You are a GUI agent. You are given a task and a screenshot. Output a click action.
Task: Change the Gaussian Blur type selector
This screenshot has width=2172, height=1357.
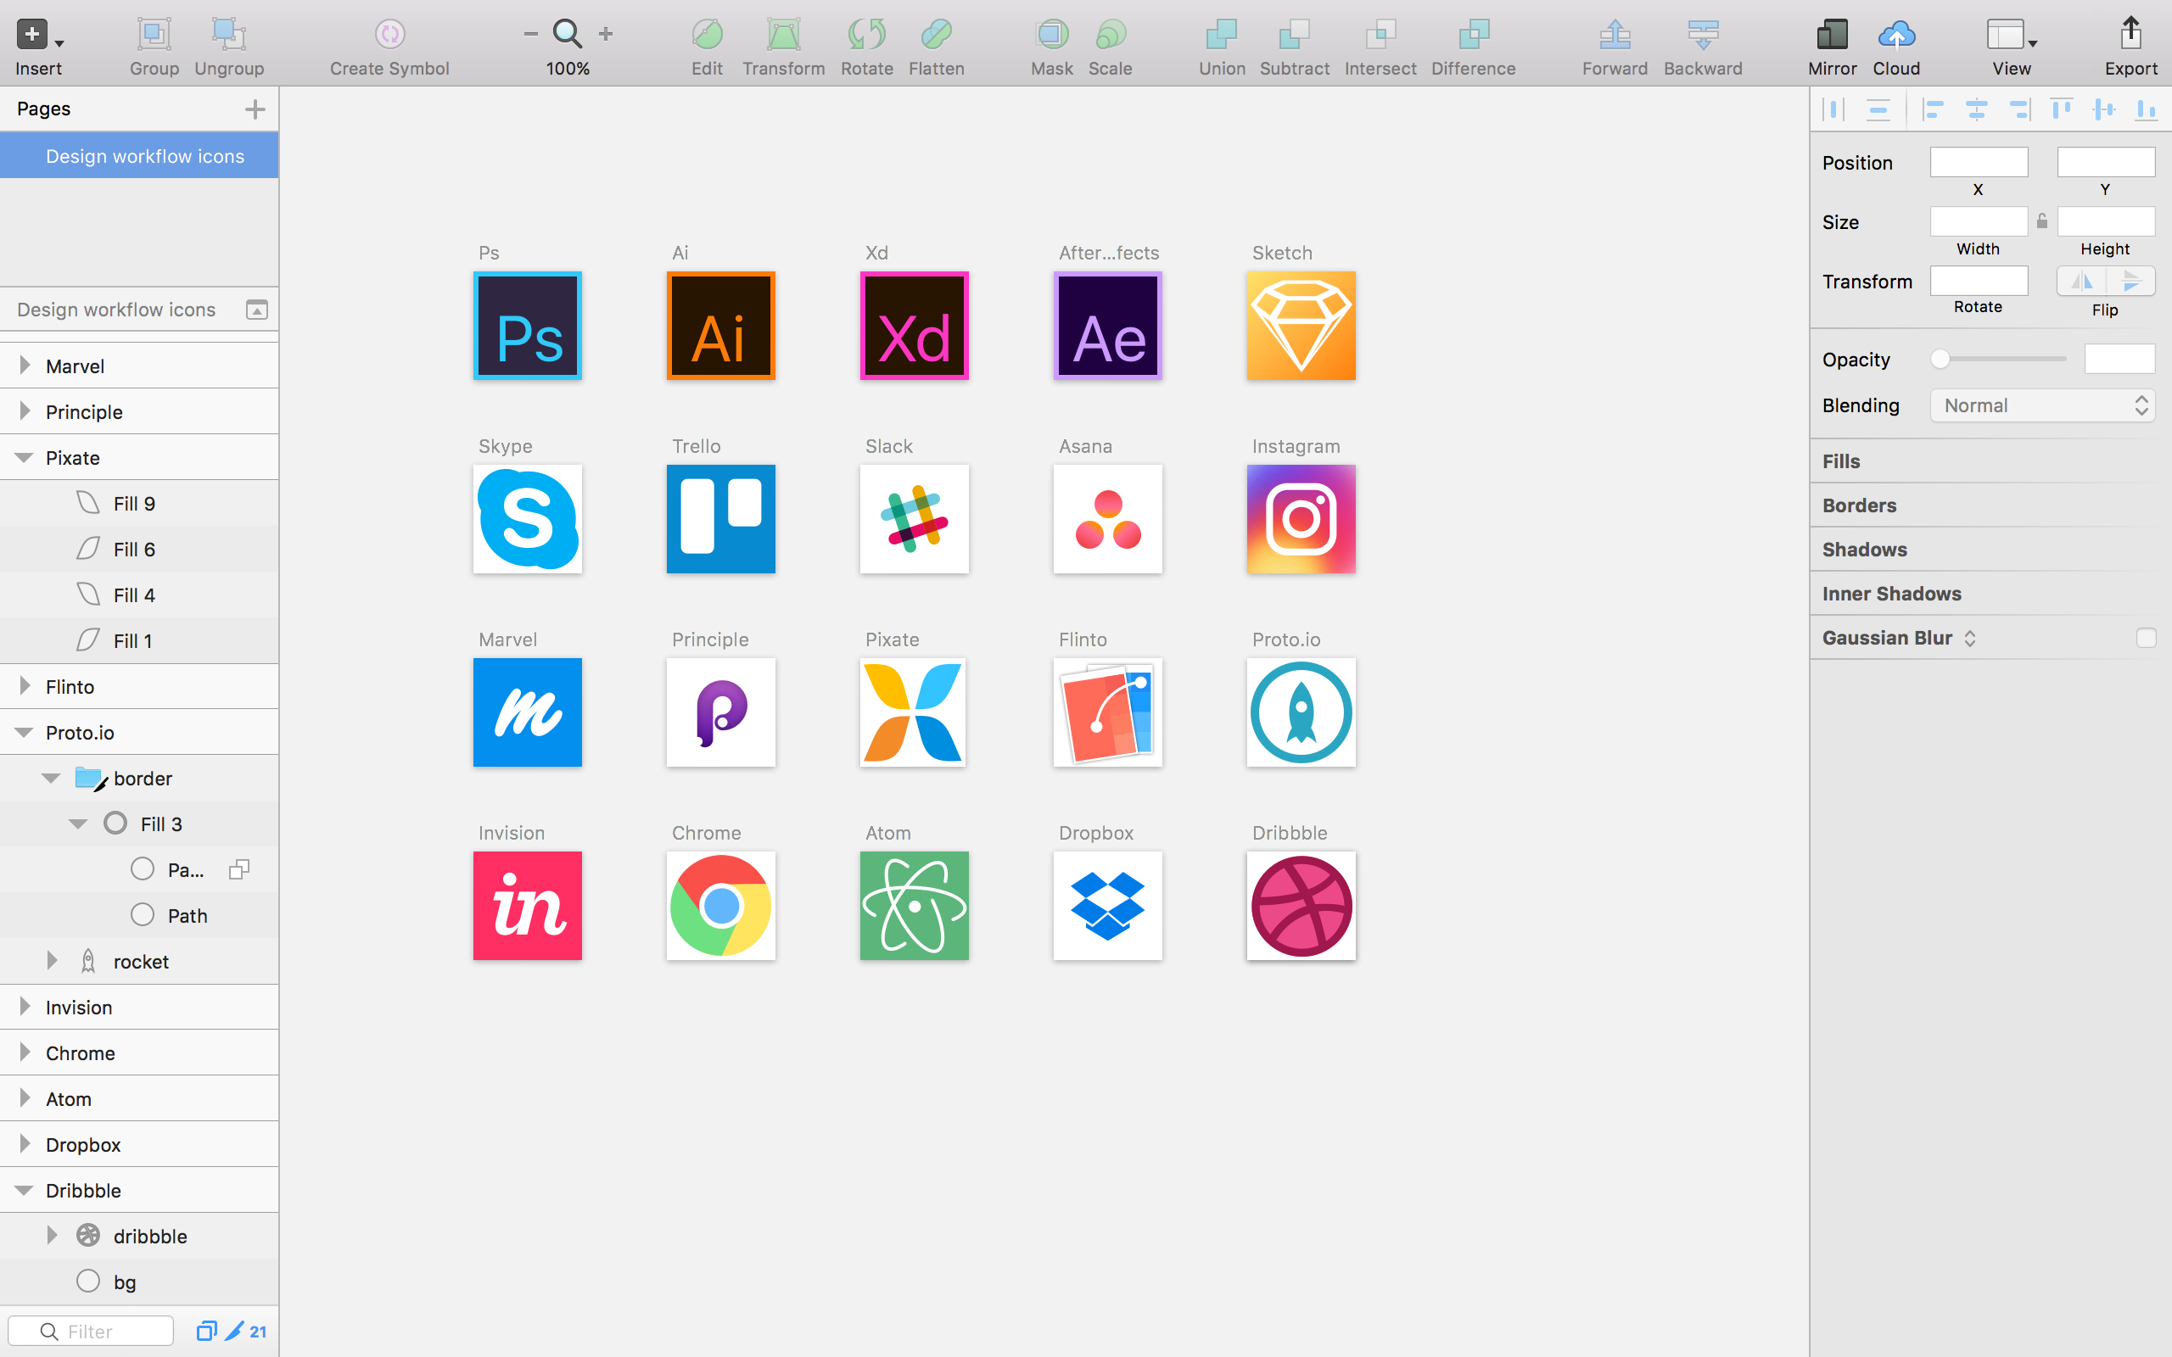(1970, 638)
